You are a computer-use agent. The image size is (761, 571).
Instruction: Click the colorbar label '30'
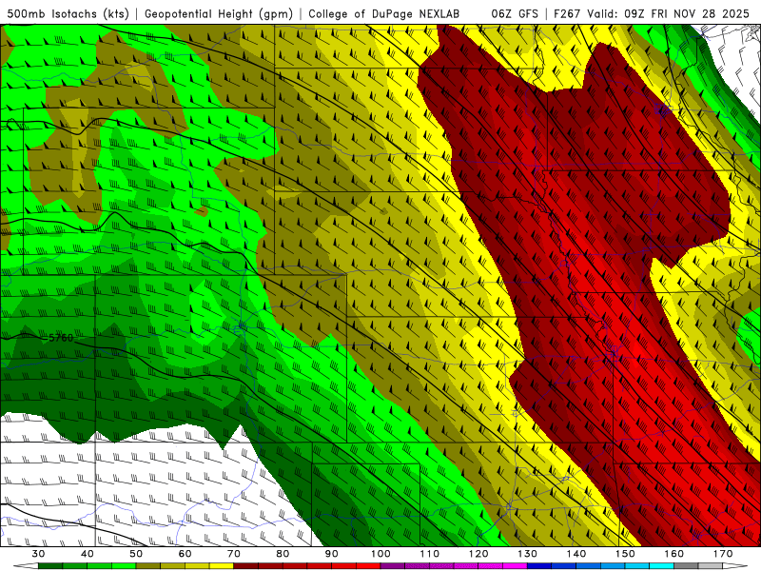coord(38,554)
